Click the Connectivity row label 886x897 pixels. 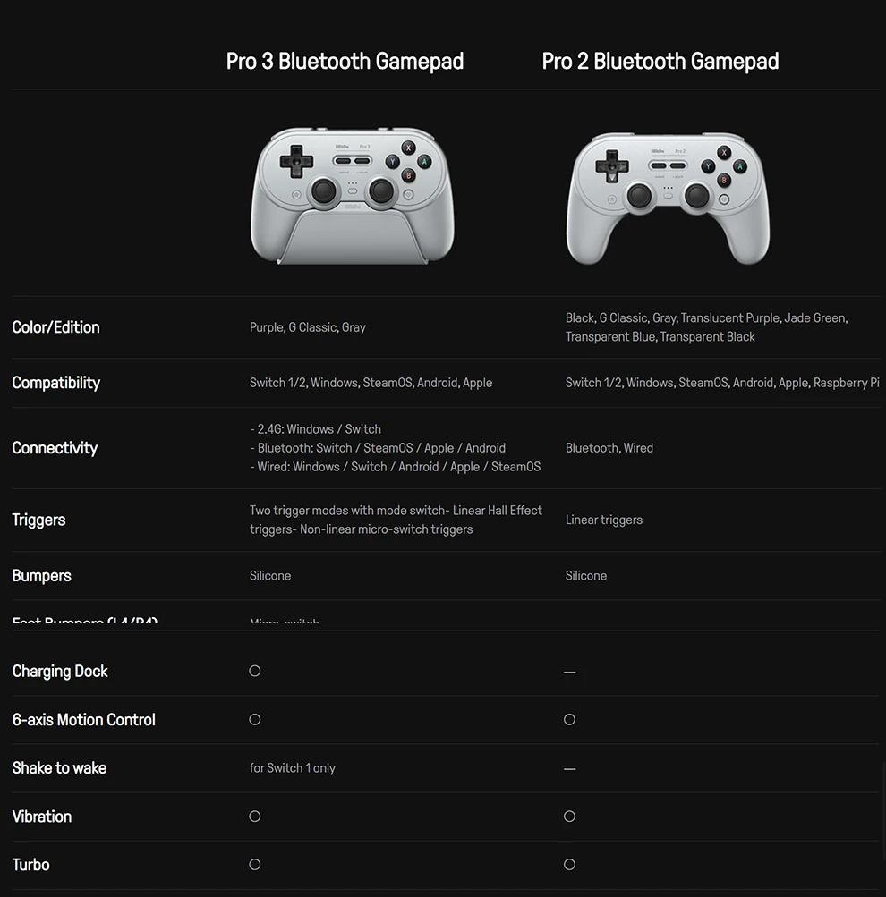(x=55, y=448)
